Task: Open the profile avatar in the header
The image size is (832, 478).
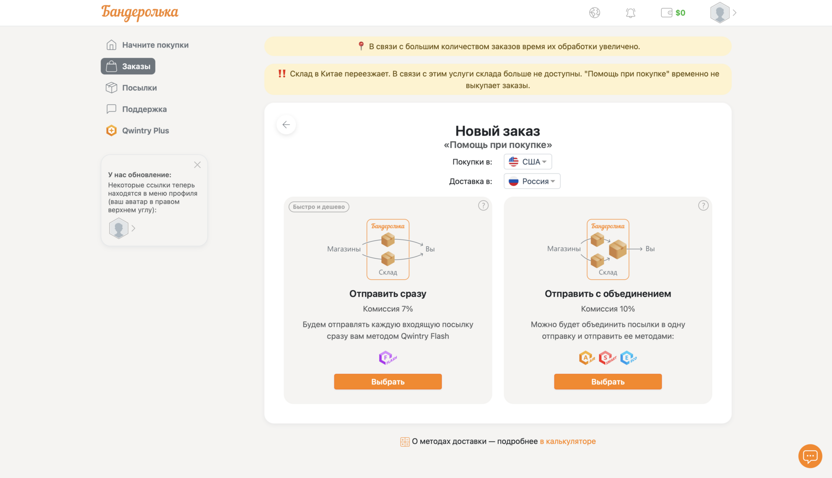Action: point(720,13)
